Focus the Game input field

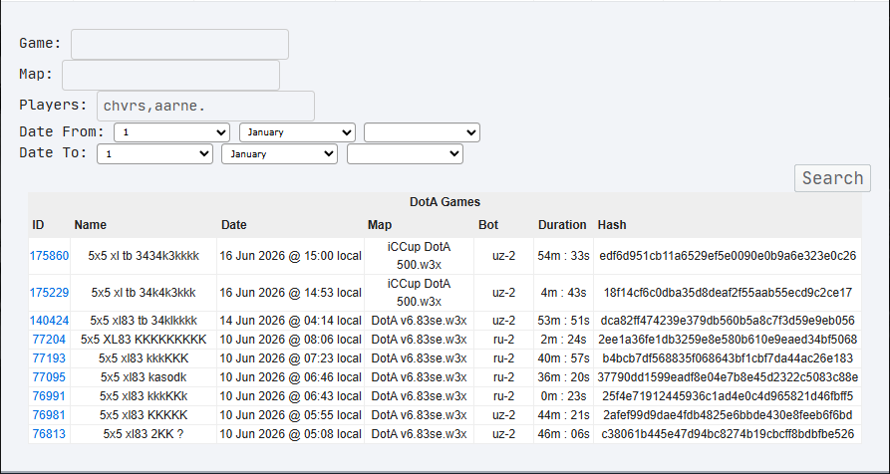179,44
